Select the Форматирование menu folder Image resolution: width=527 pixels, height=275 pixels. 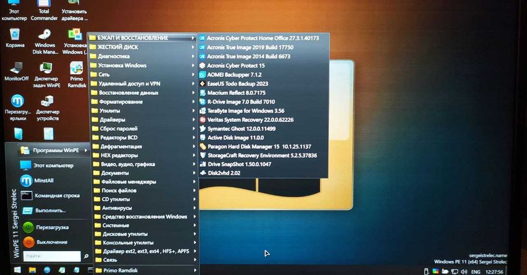tap(143, 101)
